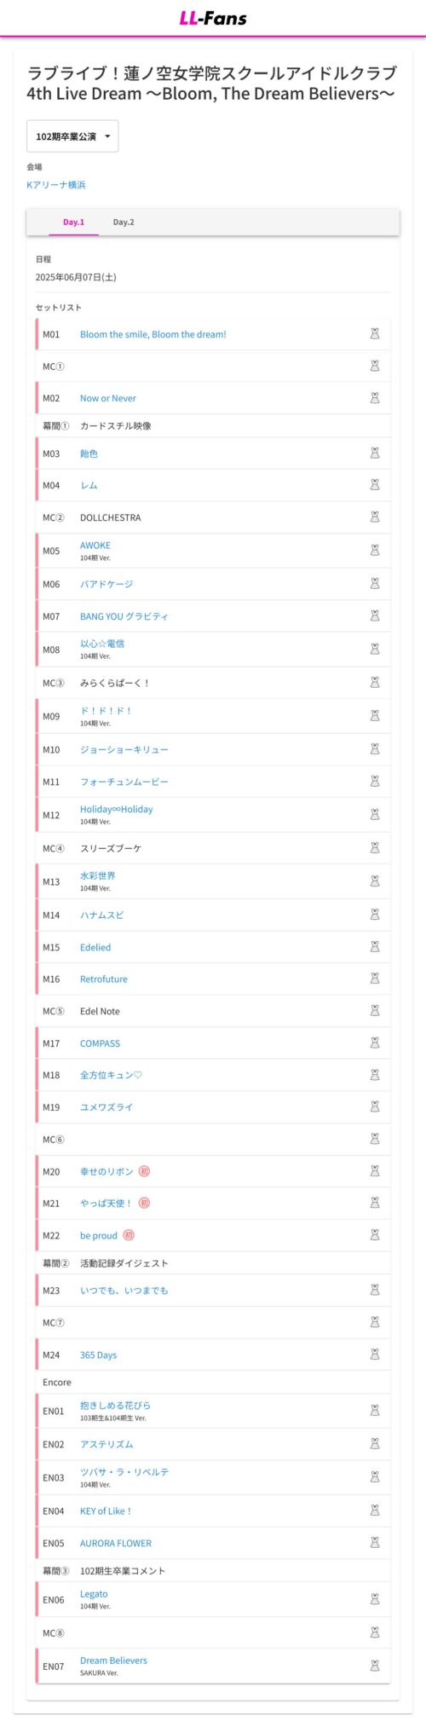
Task: Click costume icon for Dream Believers EN07
Action: [x=375, y=1666]
